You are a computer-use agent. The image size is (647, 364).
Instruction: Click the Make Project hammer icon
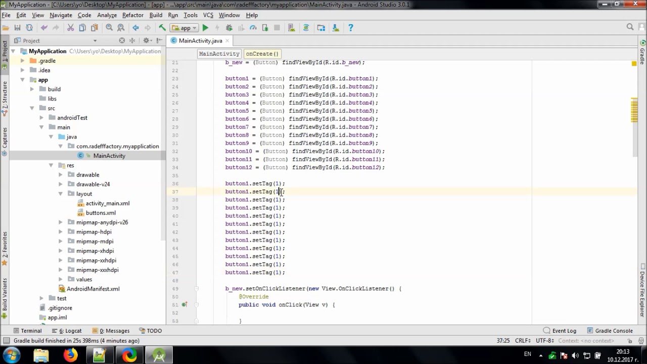[162, 28]
